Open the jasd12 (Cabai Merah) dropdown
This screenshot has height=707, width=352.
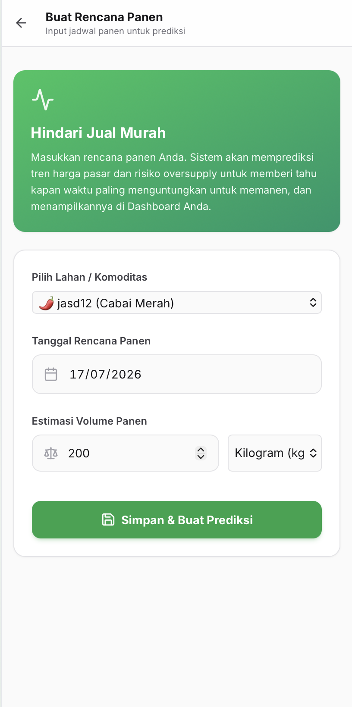pyautogui.click(x=177, y=303)
